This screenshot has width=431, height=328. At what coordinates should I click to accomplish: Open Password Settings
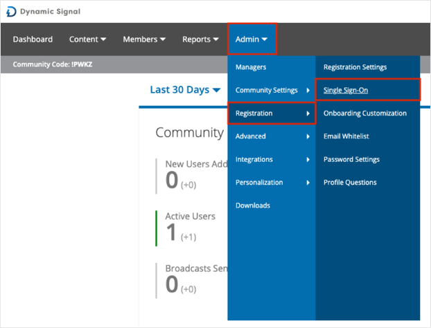point(351,159)
